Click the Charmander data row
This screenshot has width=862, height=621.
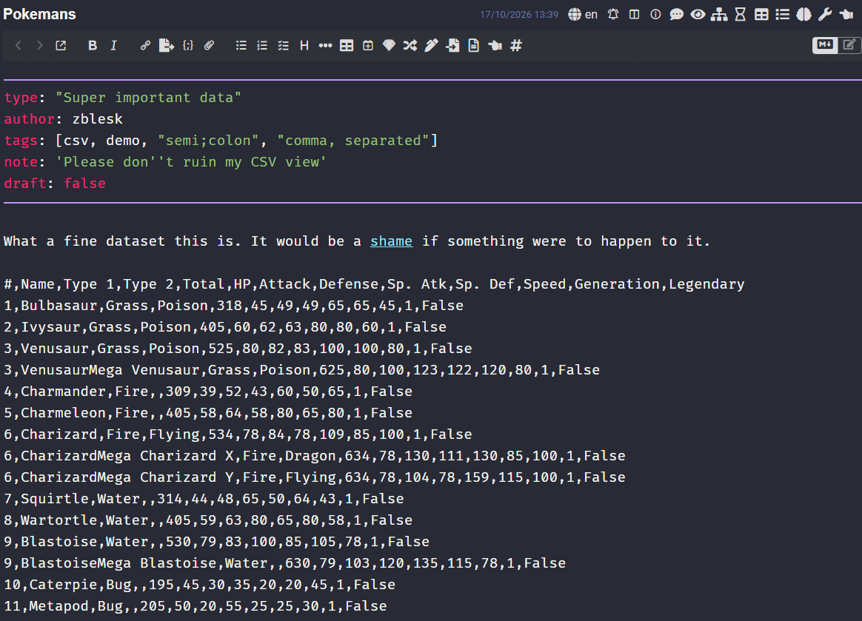point(208,392)
